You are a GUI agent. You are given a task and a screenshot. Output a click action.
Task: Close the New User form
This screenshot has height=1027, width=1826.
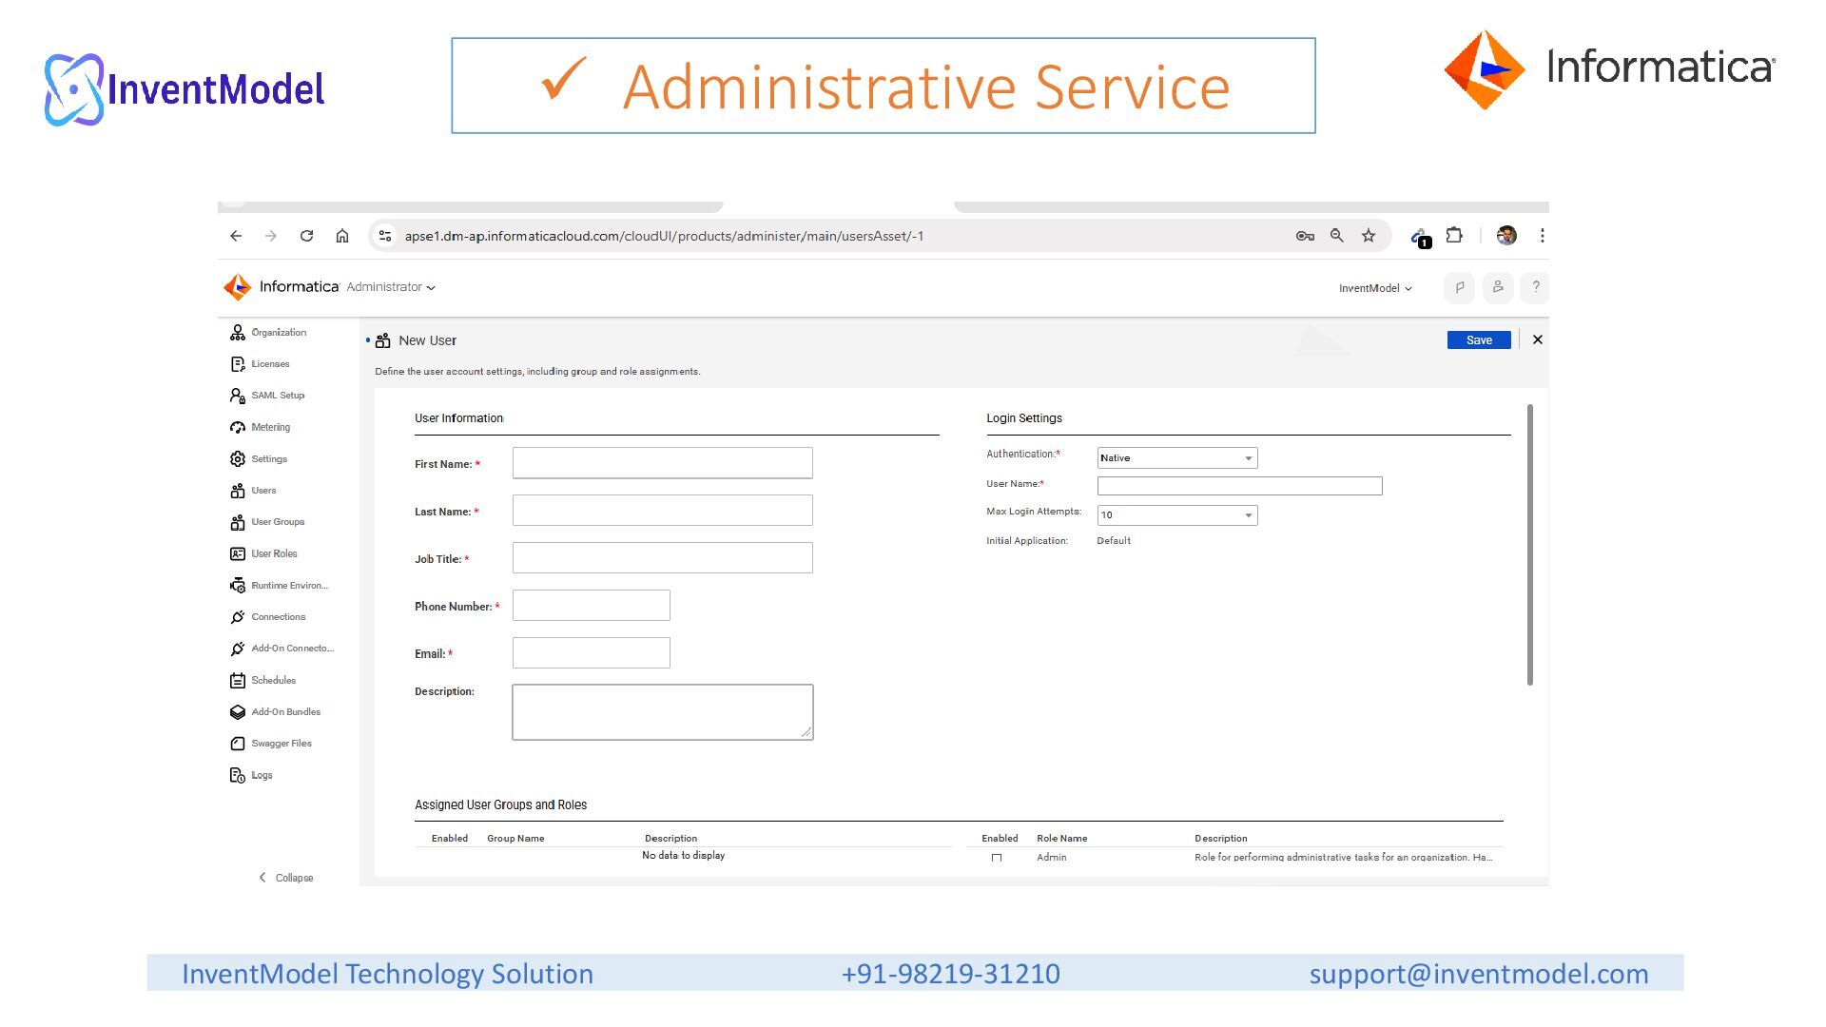point(1538,339)
